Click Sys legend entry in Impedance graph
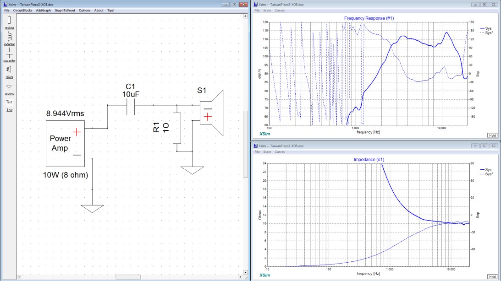 click(x=486, y=170)
